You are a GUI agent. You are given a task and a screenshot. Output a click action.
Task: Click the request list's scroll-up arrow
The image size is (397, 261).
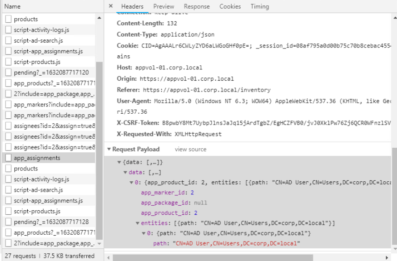click(99, 18)
